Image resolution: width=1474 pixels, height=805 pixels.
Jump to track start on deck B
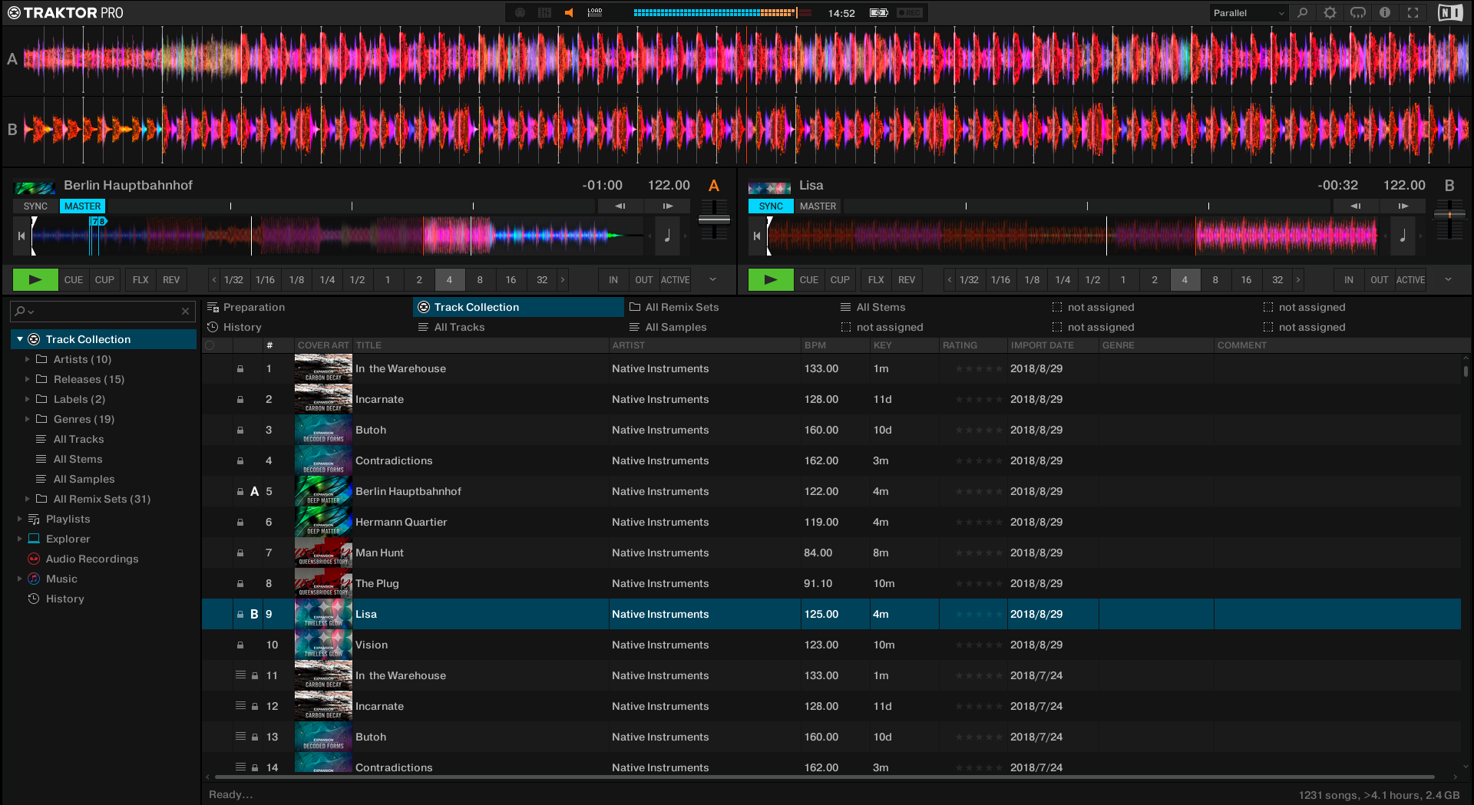click(757, 236)
